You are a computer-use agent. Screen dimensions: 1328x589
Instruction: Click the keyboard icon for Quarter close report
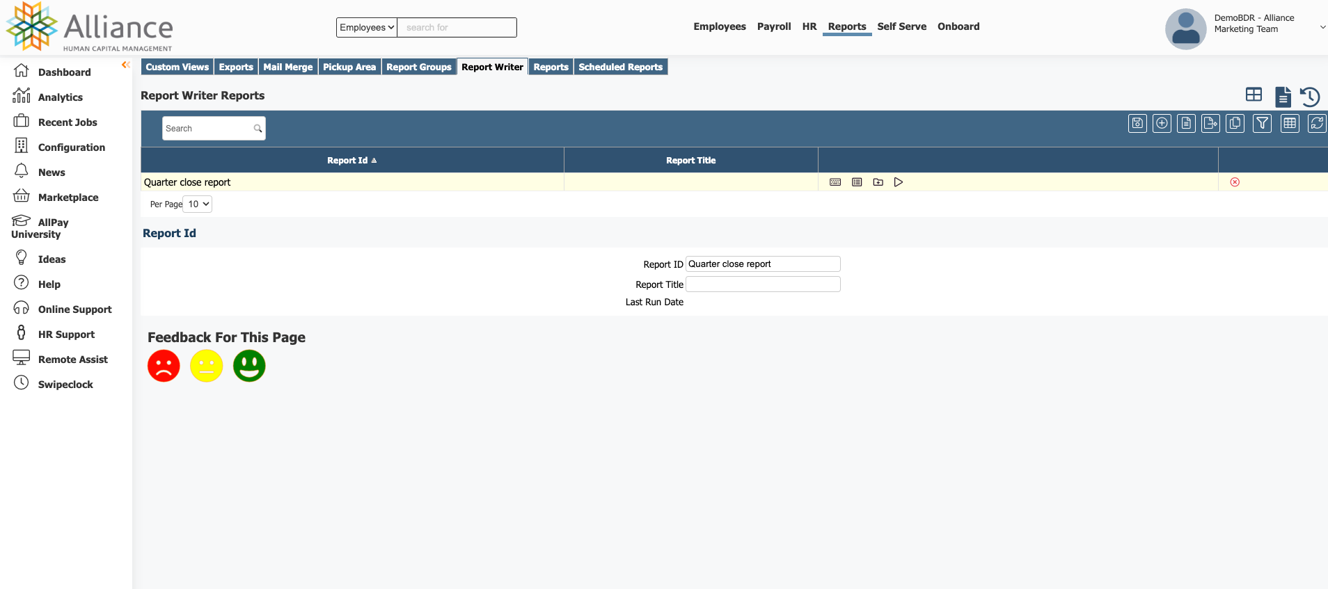[835, 182]
